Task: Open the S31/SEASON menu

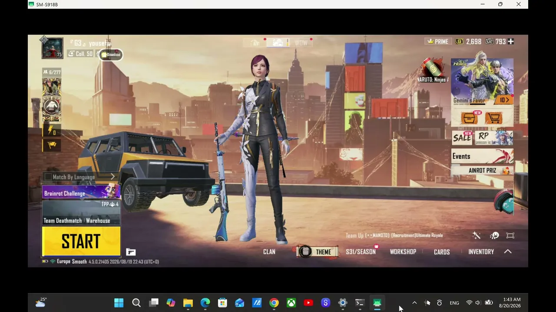Action: (x=361, y=252)
